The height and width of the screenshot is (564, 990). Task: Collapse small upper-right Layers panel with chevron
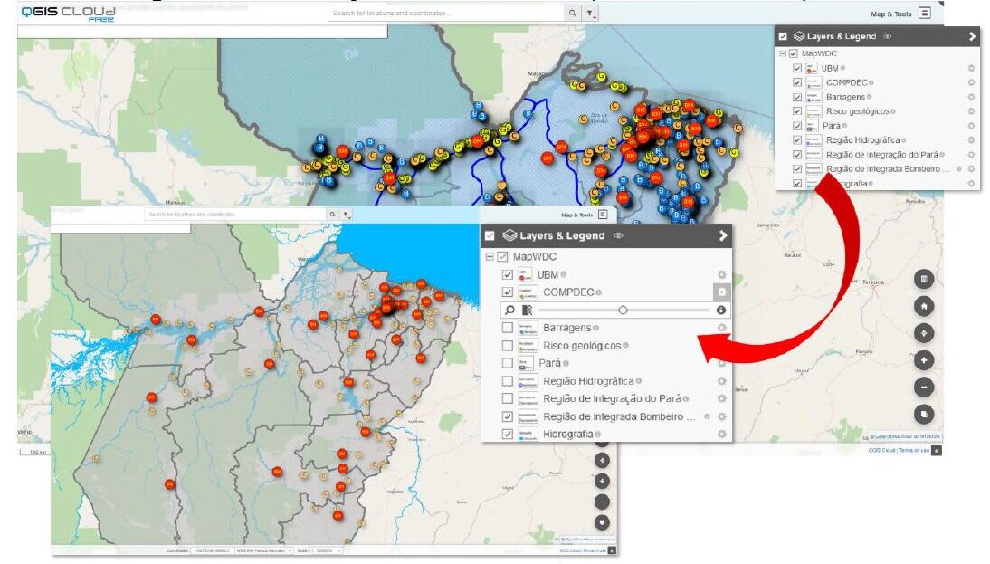[x=972, y=36]
